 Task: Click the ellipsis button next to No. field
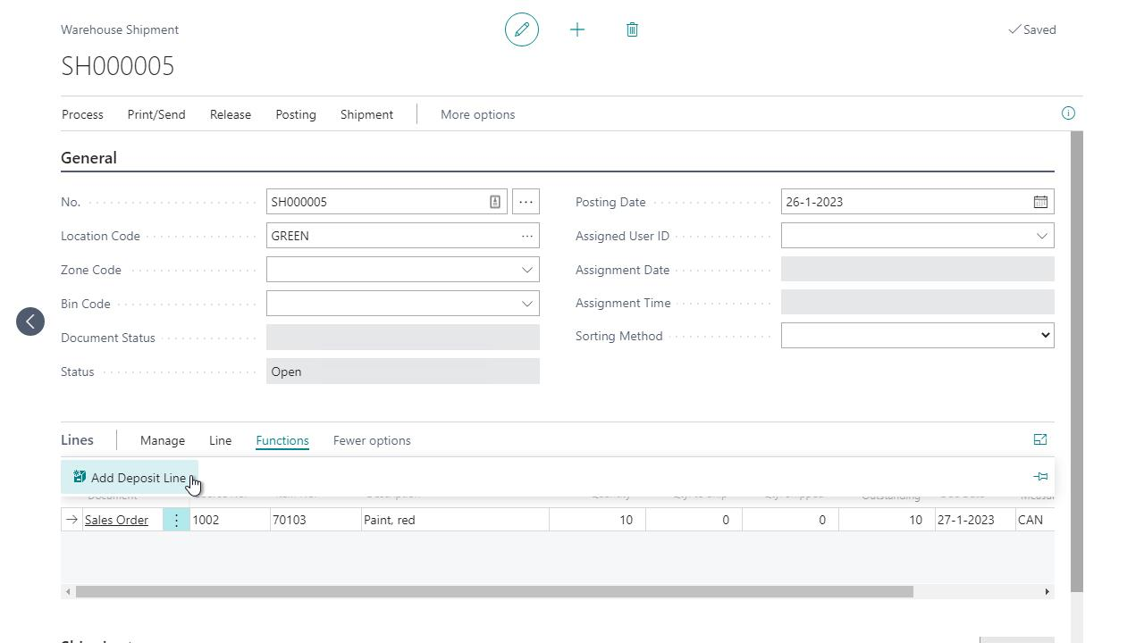[526, 202]
